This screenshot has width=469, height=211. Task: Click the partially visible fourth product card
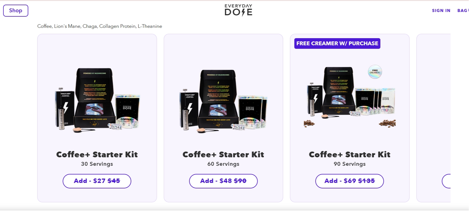point(433,118)
